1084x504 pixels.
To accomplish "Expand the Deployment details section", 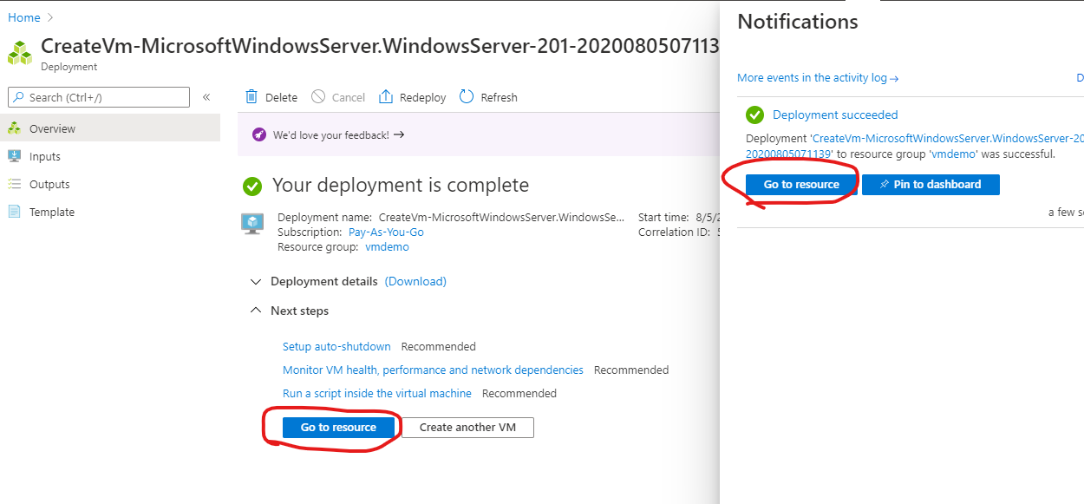I will tap(255, 281).
